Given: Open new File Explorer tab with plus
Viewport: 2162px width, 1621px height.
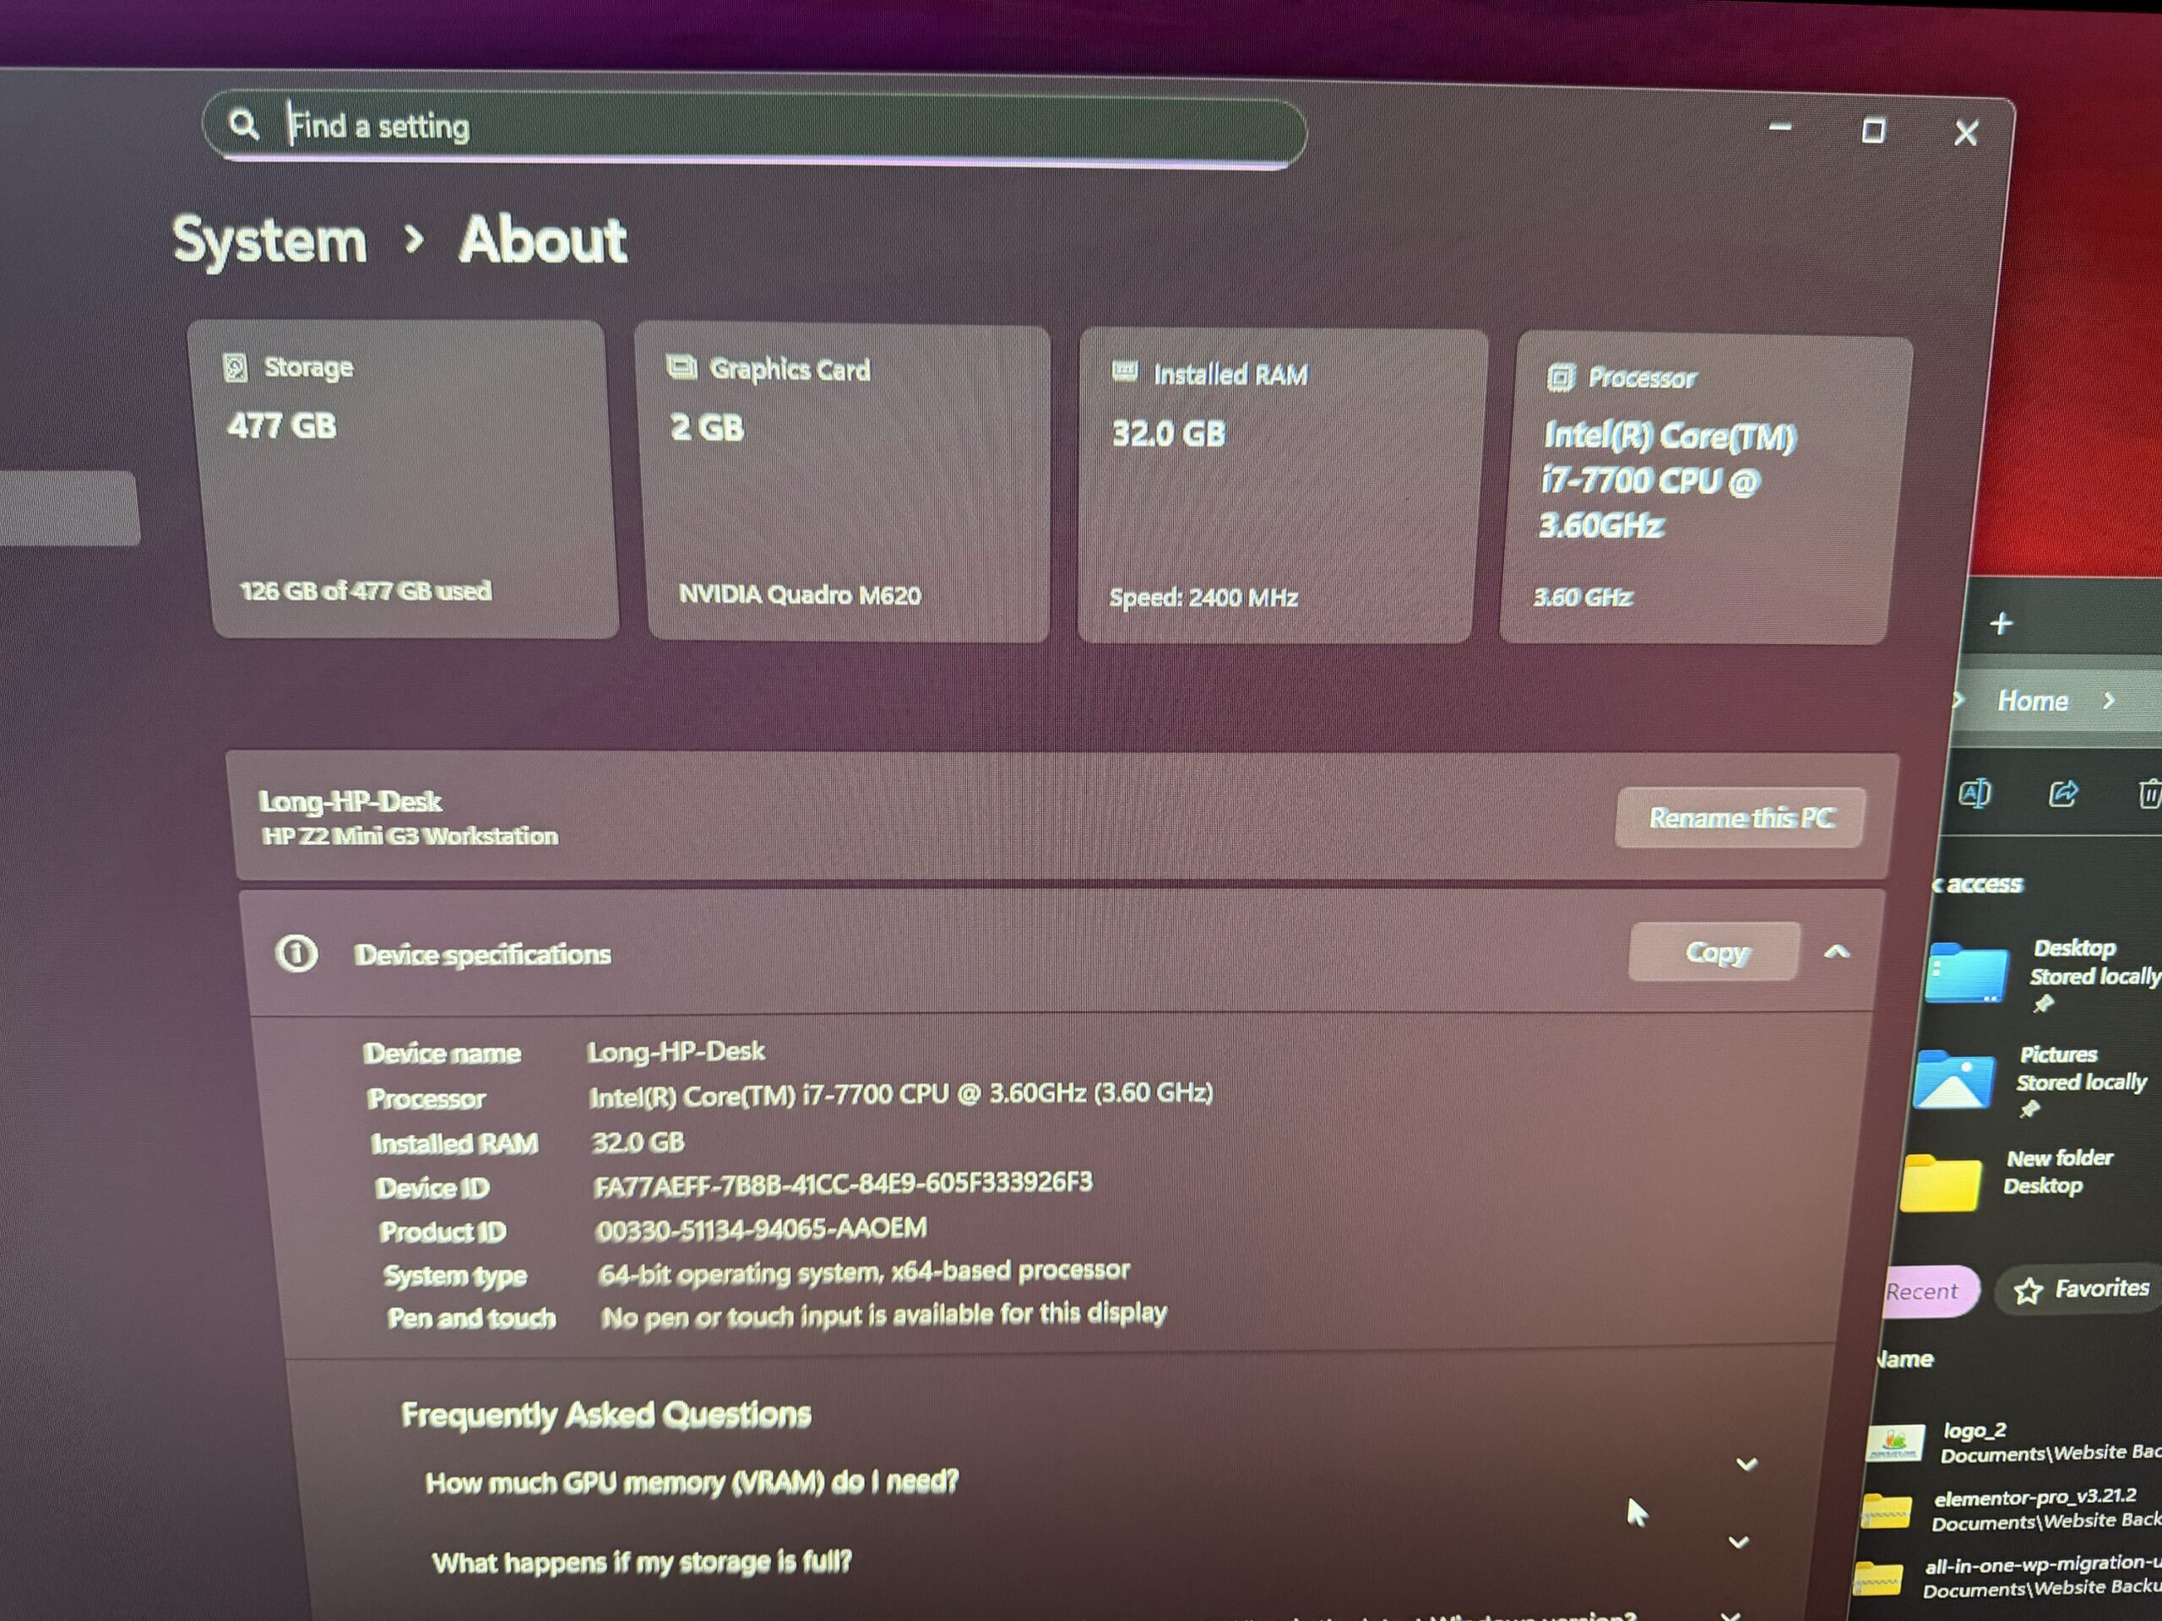Looking at the screenshot, I should (2001, 623).
